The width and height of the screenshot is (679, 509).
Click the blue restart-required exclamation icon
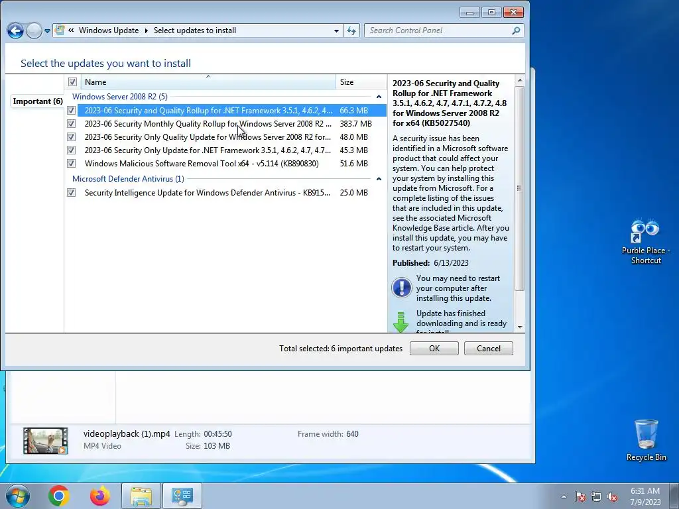[x=401, y=288]
